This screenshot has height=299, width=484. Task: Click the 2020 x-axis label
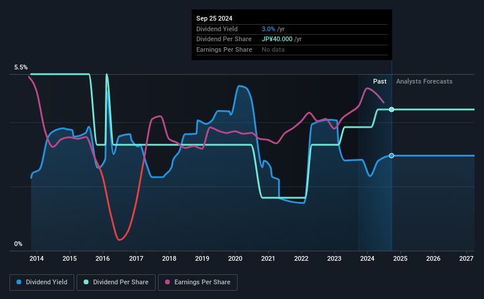pyautogui.click(x=235, y=258)
